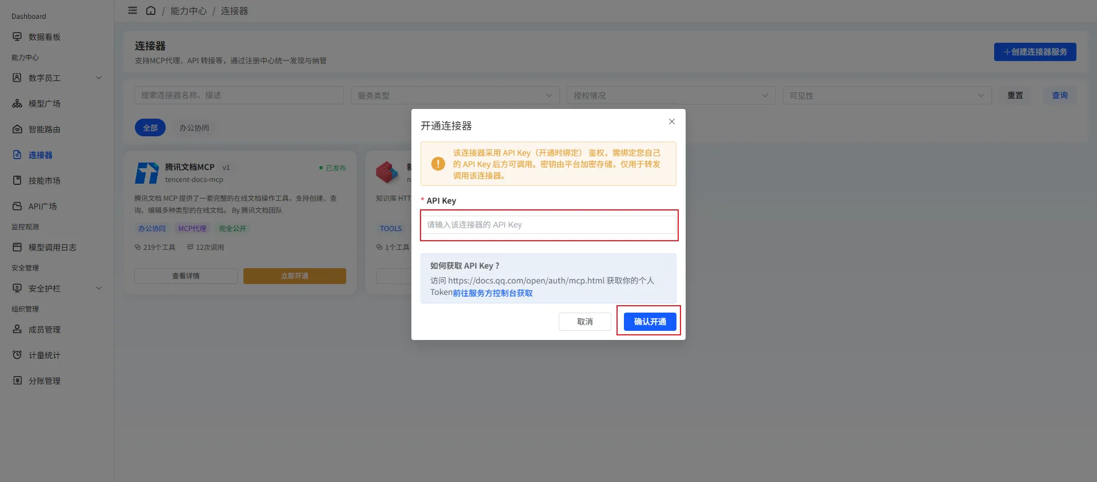
Task: Click the 完全公开 tag on card
Action: point(233,228)
